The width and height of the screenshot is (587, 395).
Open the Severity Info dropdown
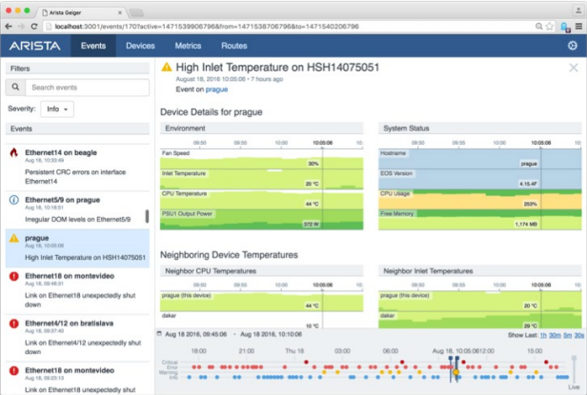(x=57, y=109)
